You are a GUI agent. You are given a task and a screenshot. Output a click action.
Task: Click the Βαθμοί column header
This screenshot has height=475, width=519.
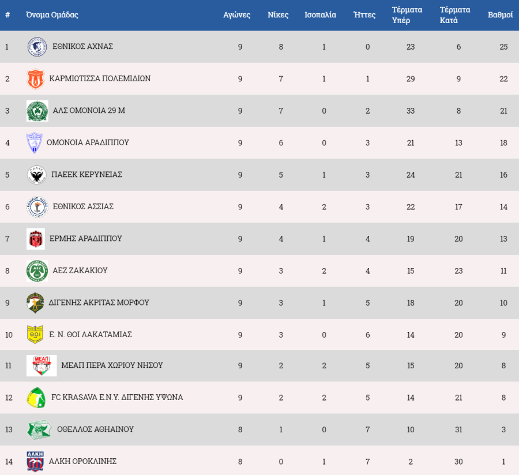click(x=500, y=15)
